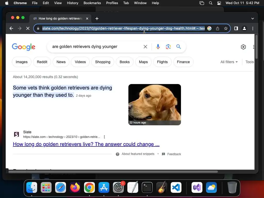Open Finder from the dock

point(32,187)
